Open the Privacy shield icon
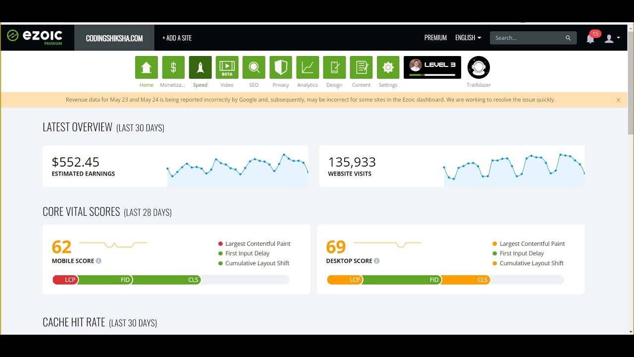Screen dimensions: 634x357 pos(280,67)
